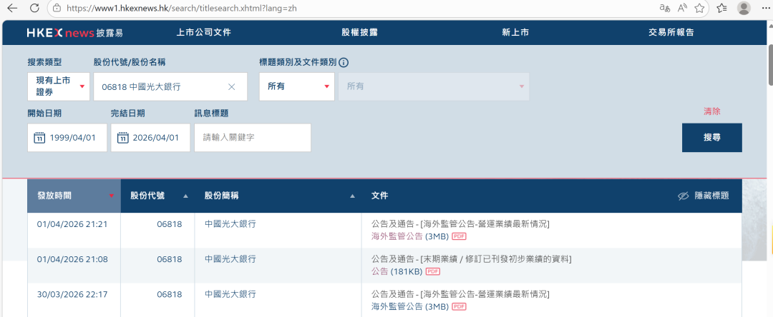Open 海外監管公告 (3MB) dated 30/03/2026
The image size is (773, 317).
point(409,307)
